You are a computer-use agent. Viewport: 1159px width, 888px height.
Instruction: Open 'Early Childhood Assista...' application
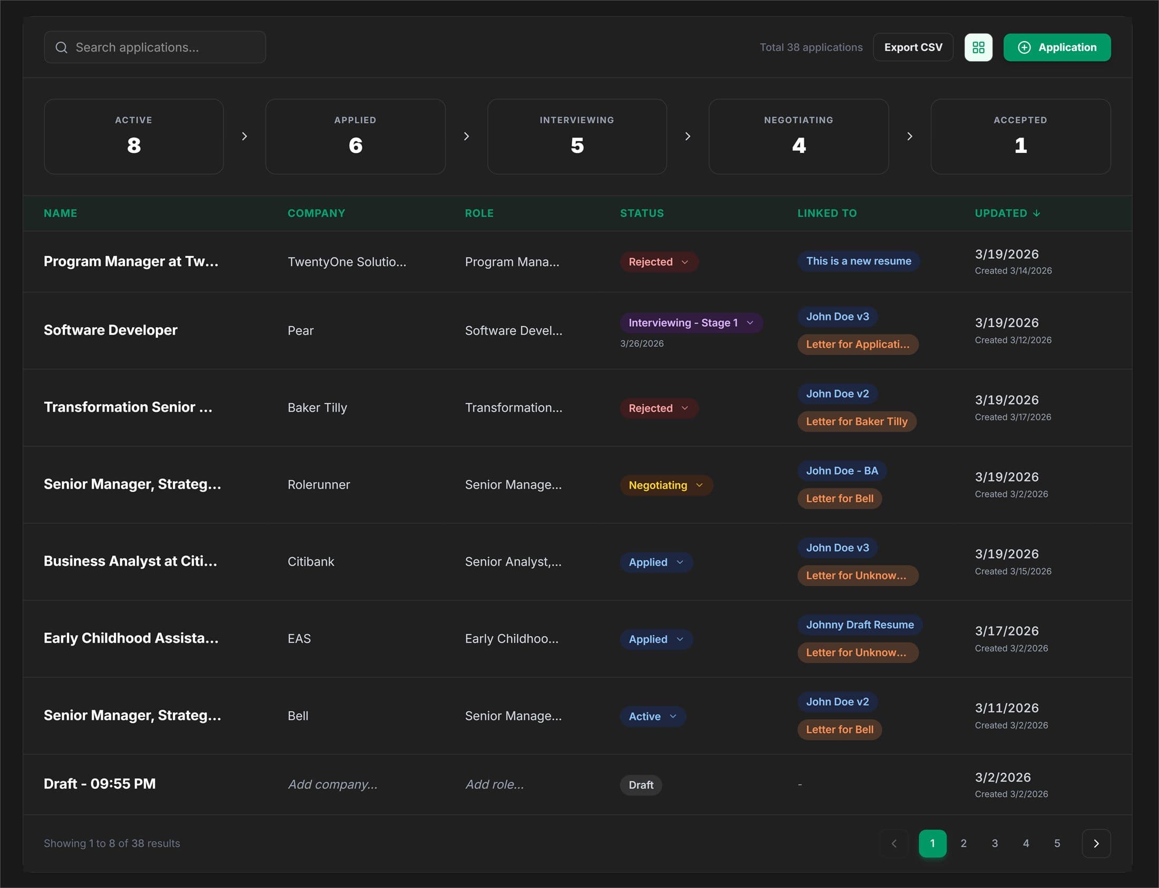point(131,639)
